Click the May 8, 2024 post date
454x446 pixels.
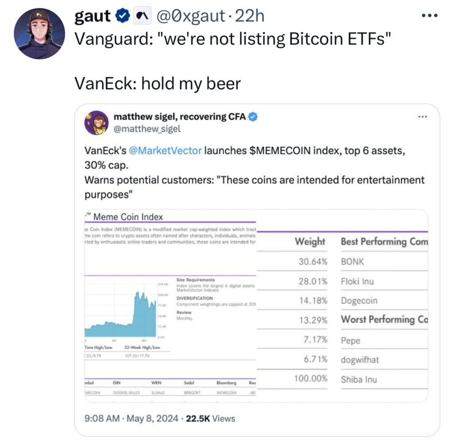(x=153, y=418)
